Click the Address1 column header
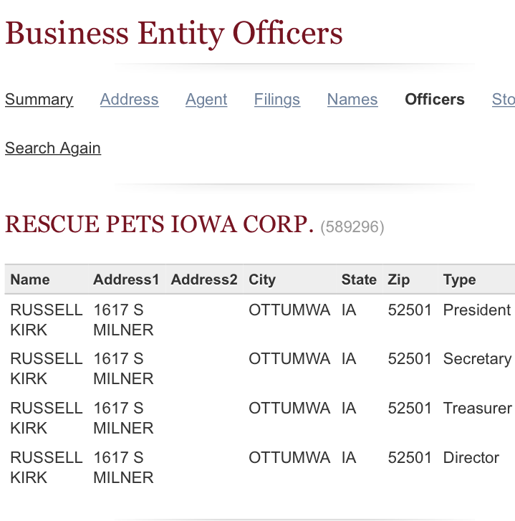The image size is (515, 521). click(x=126, y=279)
